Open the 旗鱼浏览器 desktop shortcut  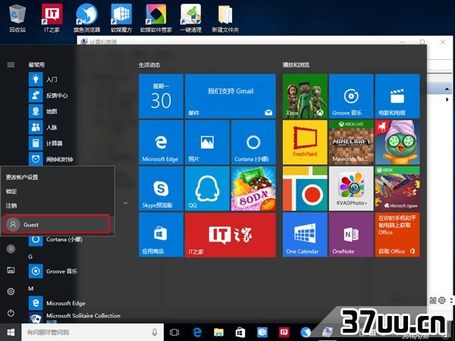(86, 18)
